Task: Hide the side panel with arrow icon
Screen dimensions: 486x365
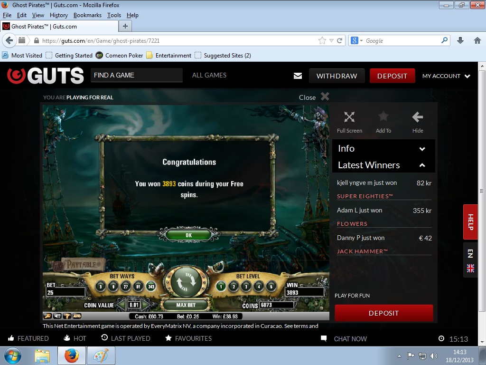Action: pos(418,122)
